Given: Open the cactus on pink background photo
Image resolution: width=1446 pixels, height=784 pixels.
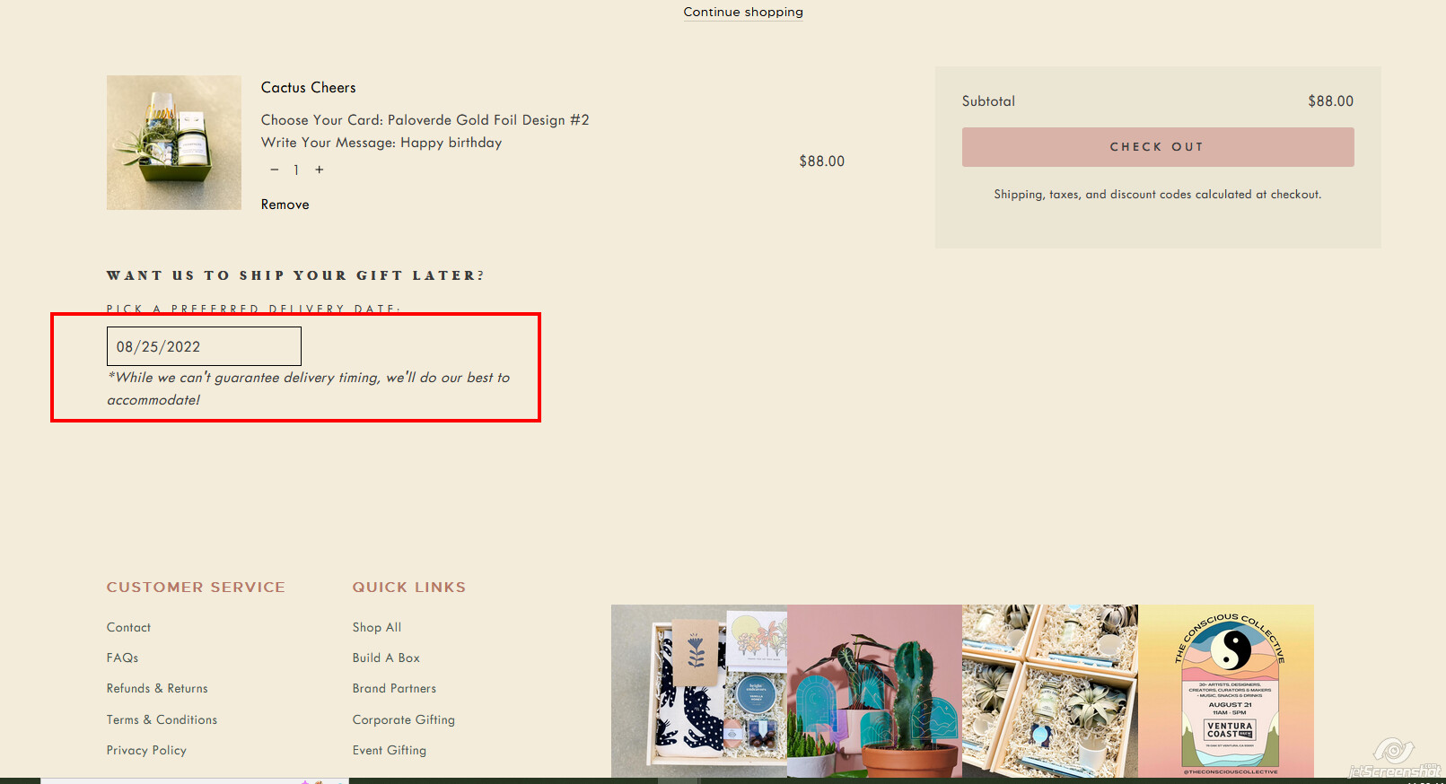Looking at the screenshot, I should [x=874, y=691].
